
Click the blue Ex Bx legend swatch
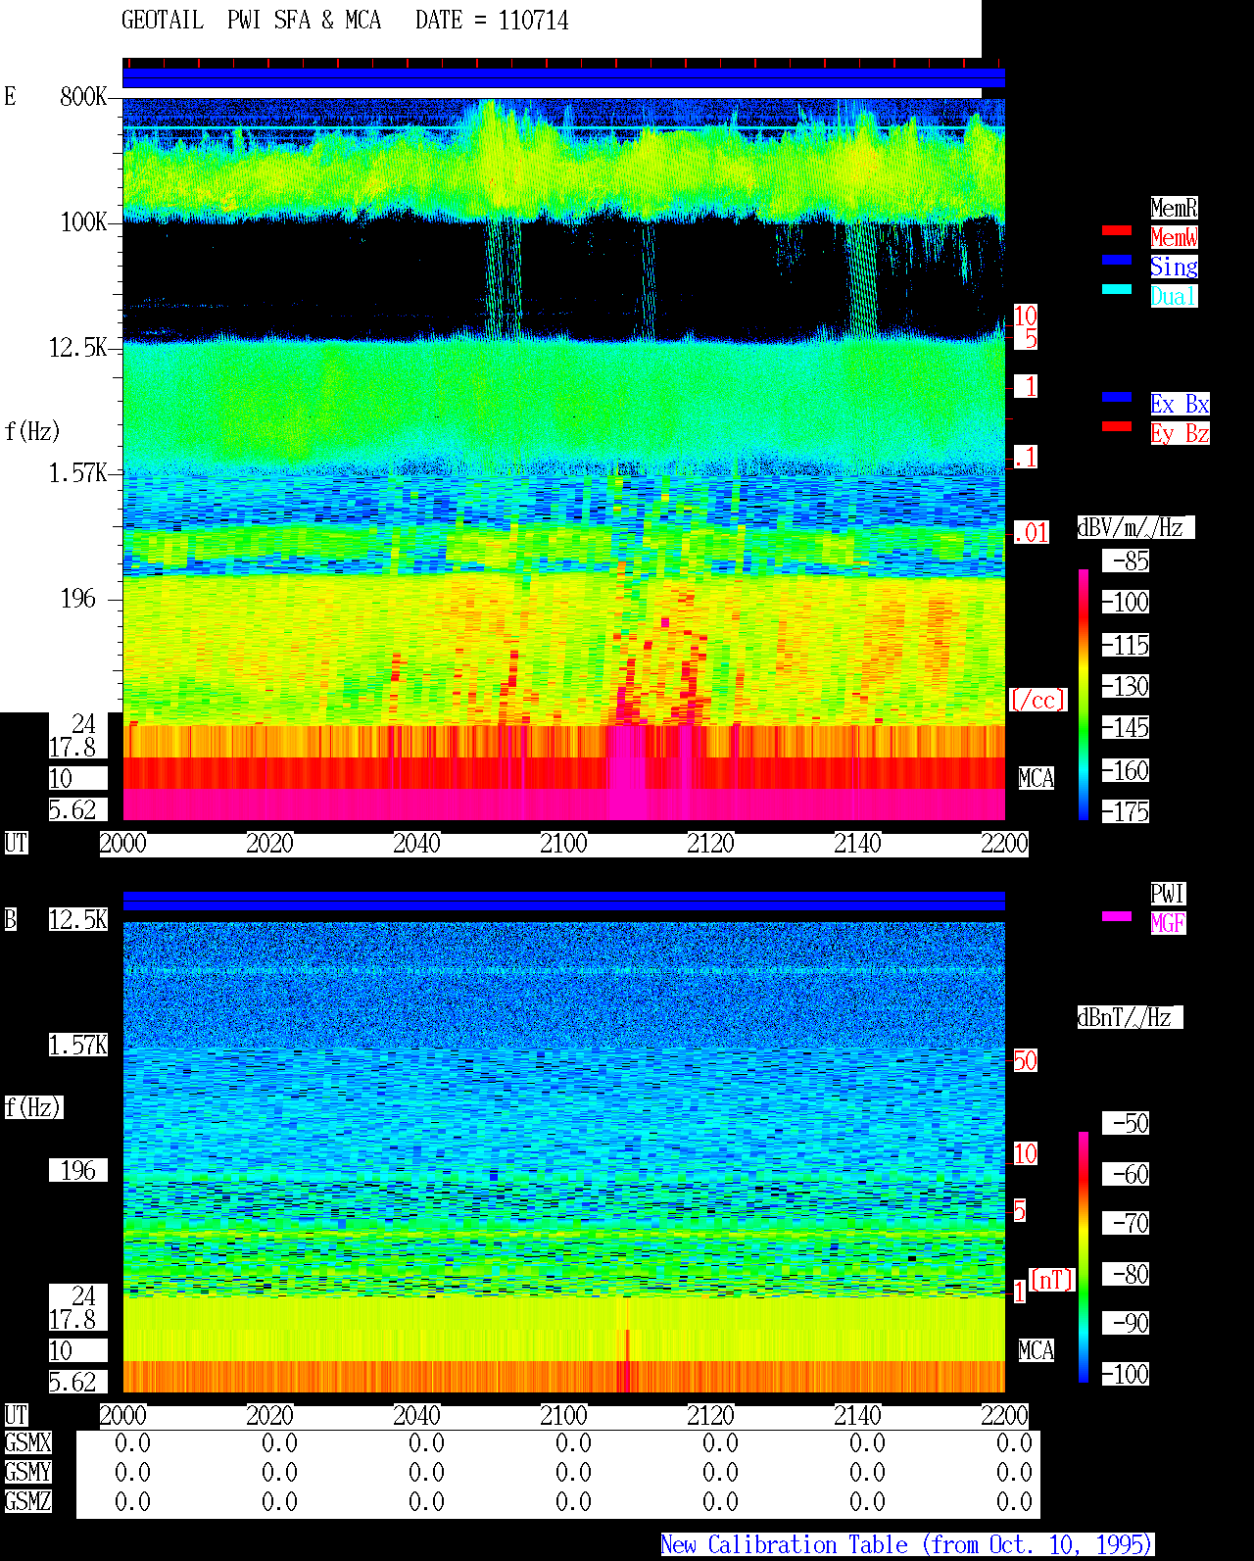[x=1117, y=397]
